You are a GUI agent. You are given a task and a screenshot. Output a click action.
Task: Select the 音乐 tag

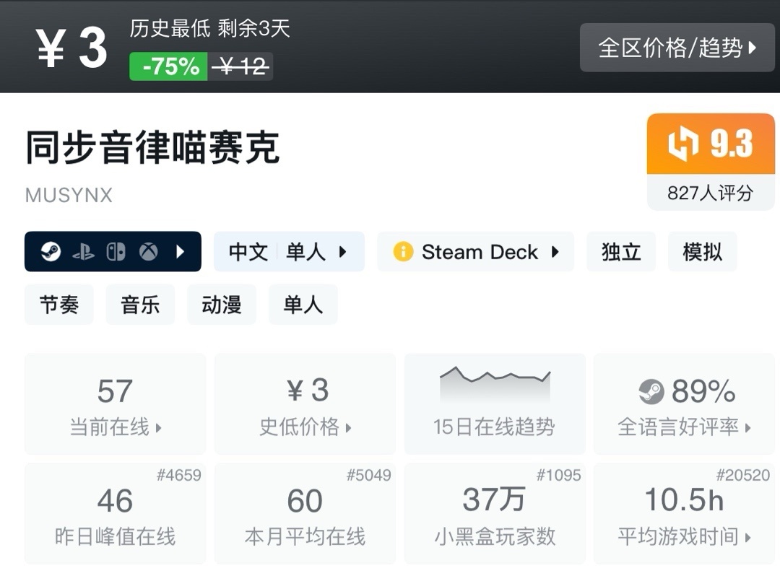click(x=140, y=305)
